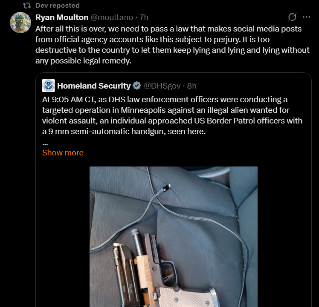This screenshot has width=319, height=307.
Task: Click the repost arrows icon
Action: pyautogui.click(x=26, y=6)
